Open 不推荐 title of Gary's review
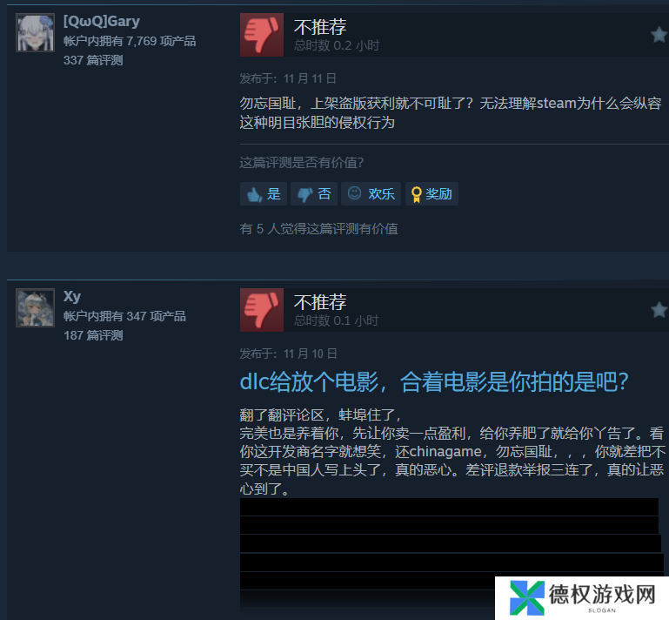The height and width of the screenshot is (620, 669). coord(320,27)
